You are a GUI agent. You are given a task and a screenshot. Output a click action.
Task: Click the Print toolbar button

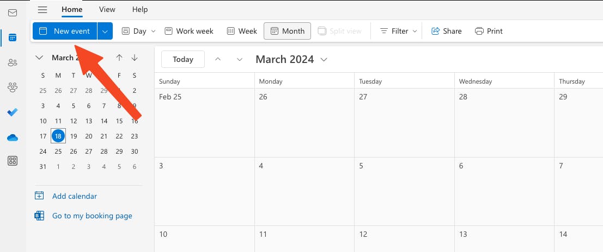[489, 31]
